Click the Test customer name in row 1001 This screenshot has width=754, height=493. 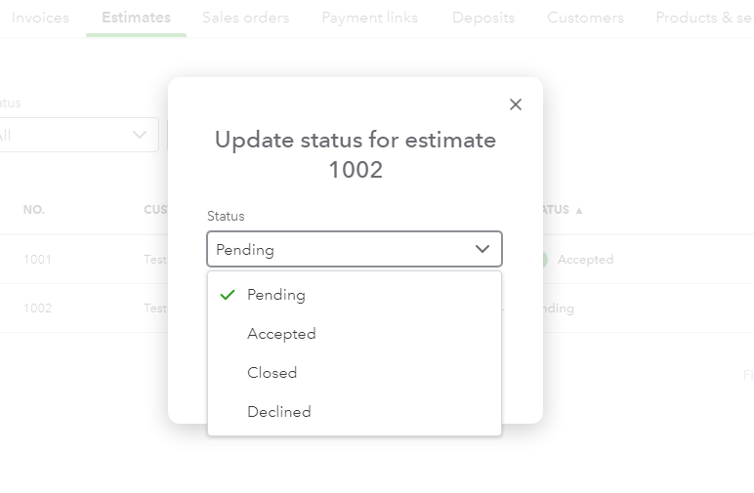(x=155, y=260)
